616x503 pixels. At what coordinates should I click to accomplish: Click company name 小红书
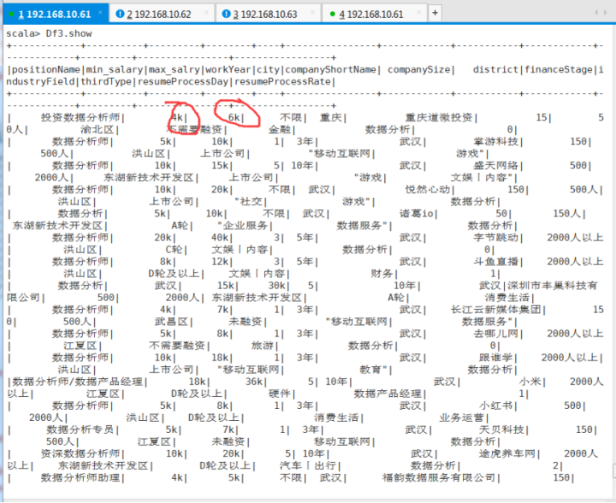495,405
